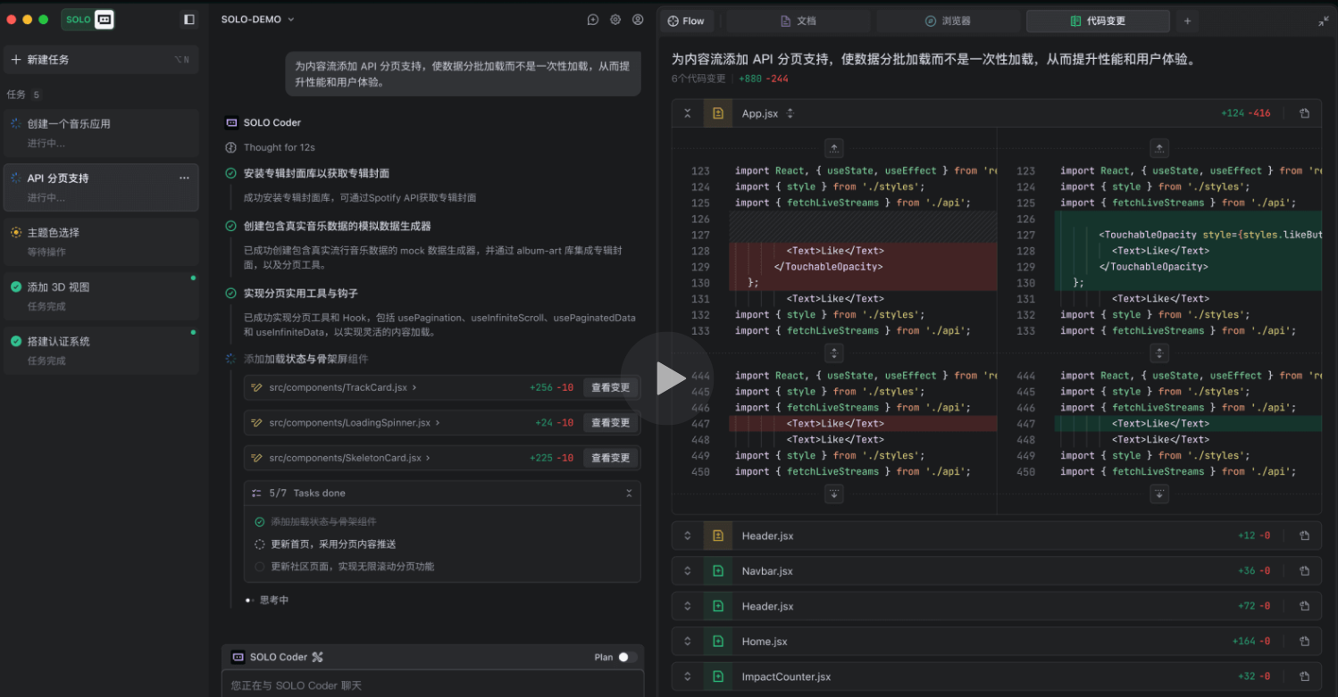
Task: Collapse App.jsx diff with the double-chevron icon
Action: click(688, 113)
